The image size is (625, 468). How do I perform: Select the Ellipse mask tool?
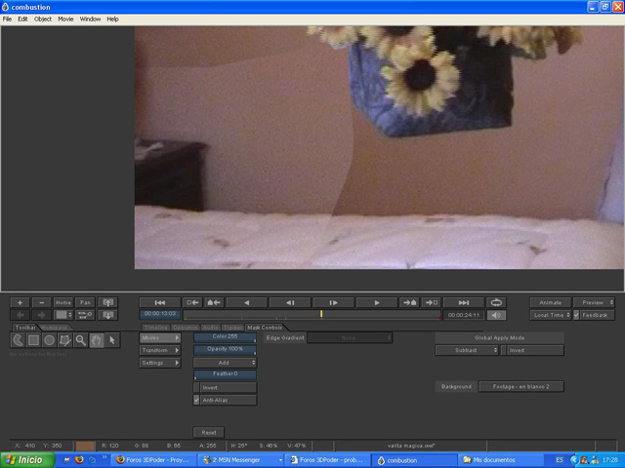(x=49, y=340)
